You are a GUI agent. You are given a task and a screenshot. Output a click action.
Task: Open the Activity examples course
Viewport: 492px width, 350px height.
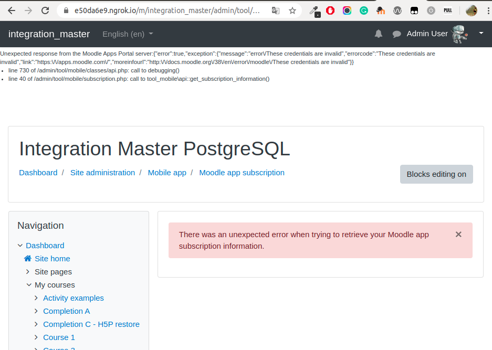point(74,298)
